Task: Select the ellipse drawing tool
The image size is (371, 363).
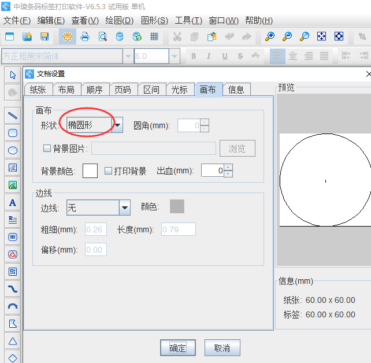Action: click(12, 150)
